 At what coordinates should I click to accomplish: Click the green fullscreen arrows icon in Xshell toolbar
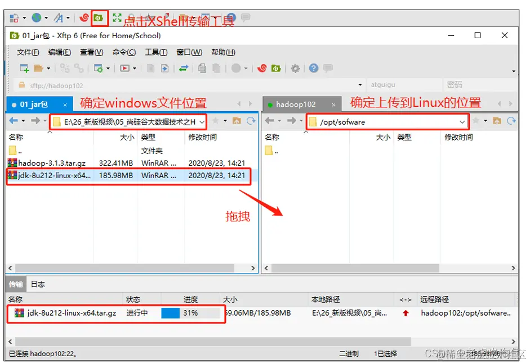pos(117,18)
